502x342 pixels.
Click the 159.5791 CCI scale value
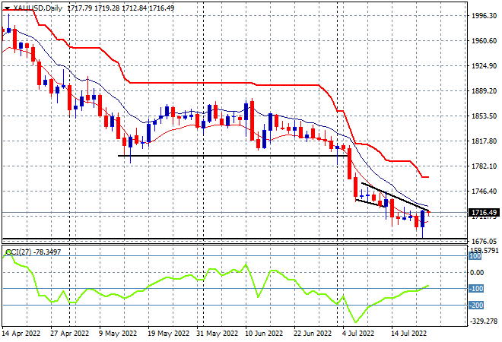(x=485, y=250)
